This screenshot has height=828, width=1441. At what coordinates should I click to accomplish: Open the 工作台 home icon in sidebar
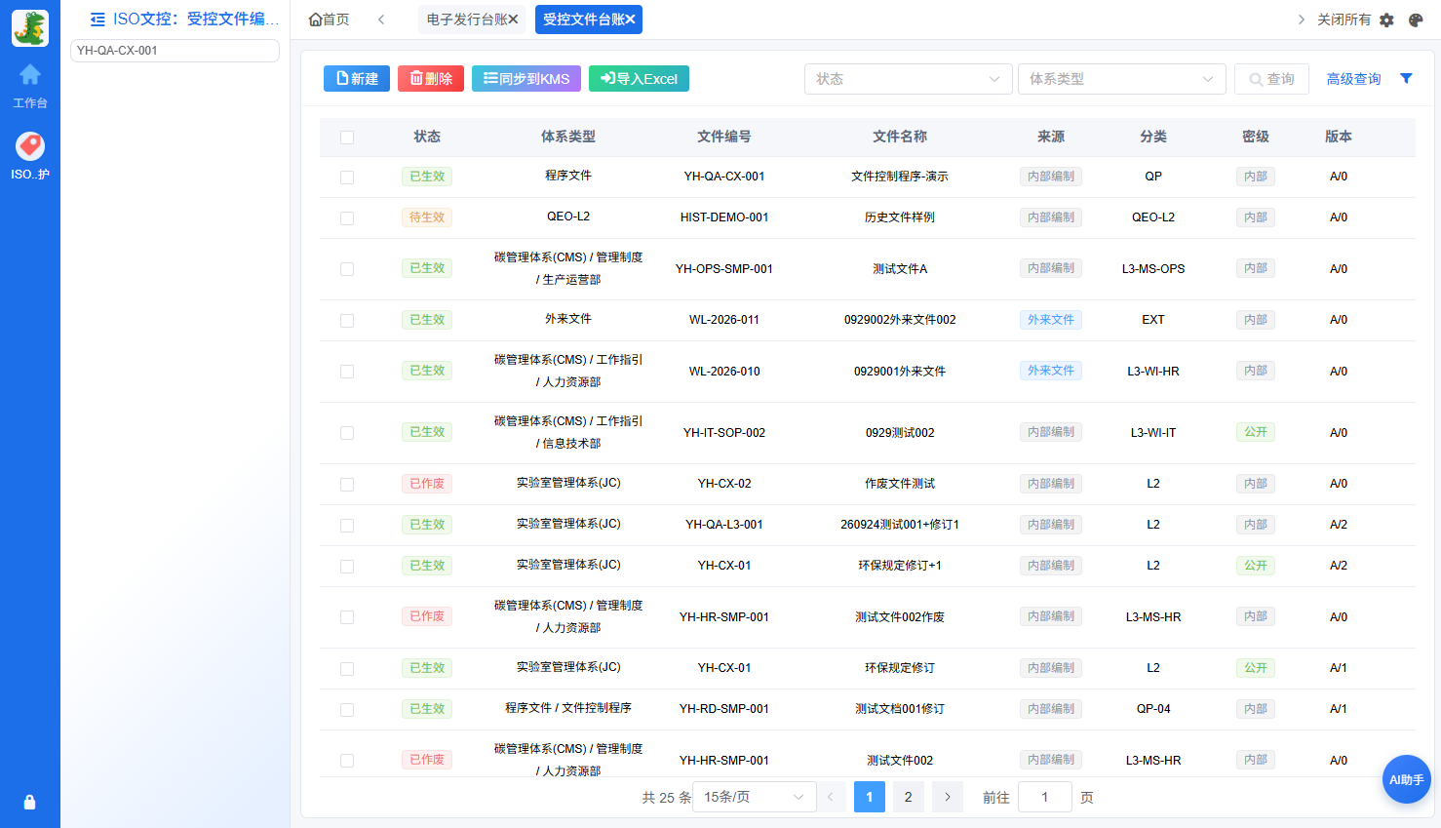click(30, 75)
